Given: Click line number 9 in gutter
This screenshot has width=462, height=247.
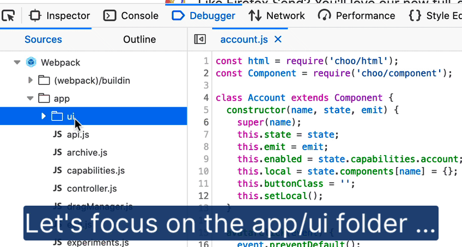Looking at the screenshot, I should 206,159.
